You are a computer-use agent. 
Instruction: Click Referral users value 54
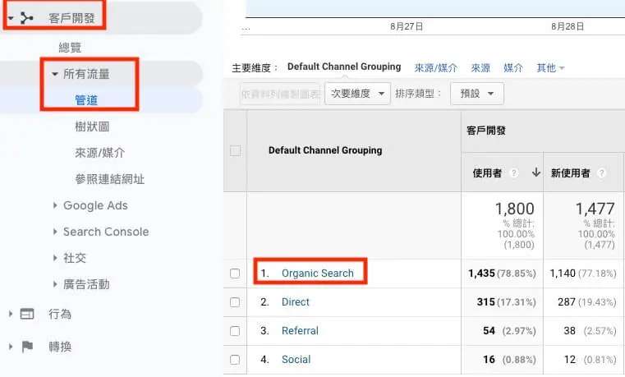[x=489, y=331]
